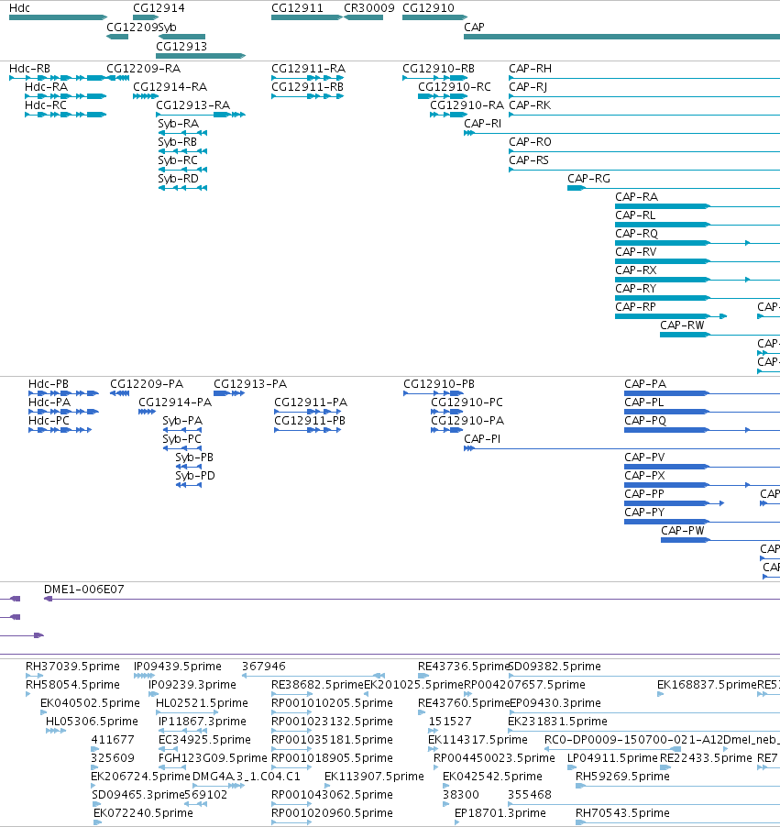Click transcript CAP-RG
780x827 pixels.
click(674, 188)
